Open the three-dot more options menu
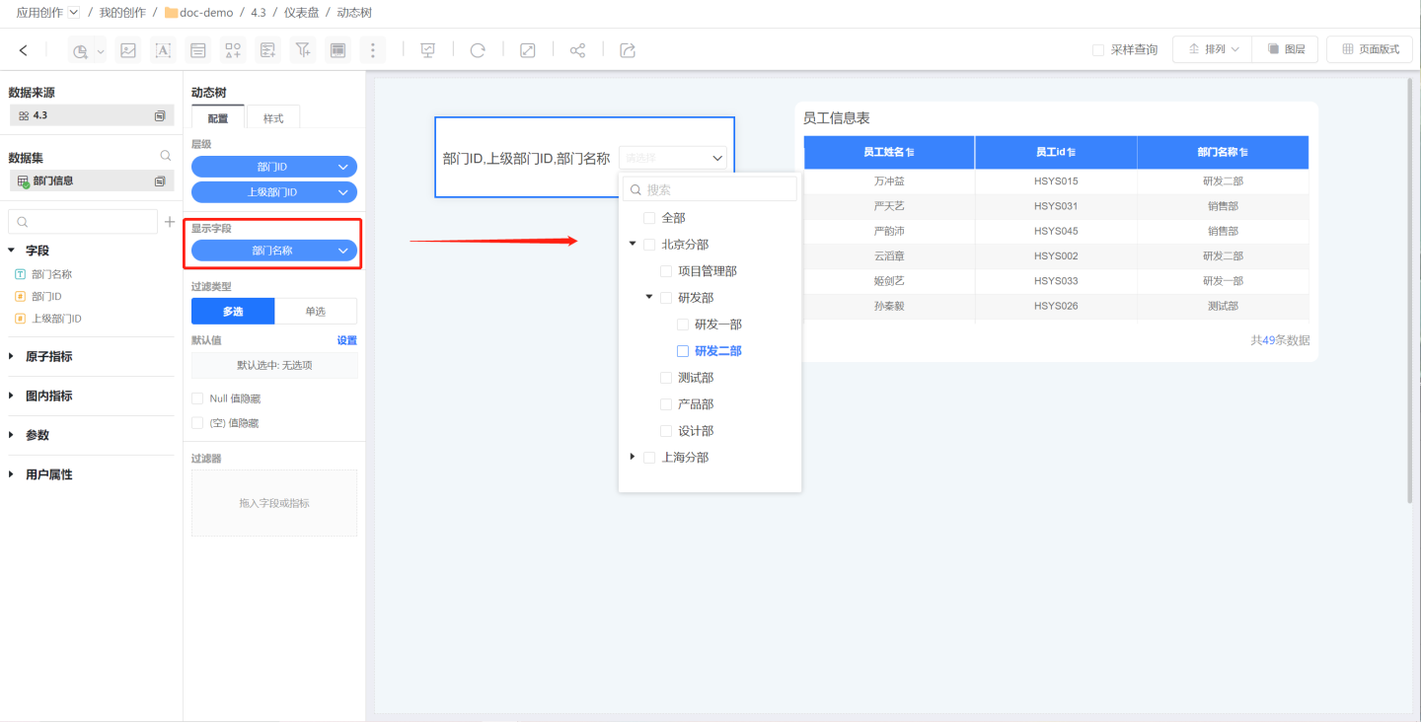 (x=372, y=50)
